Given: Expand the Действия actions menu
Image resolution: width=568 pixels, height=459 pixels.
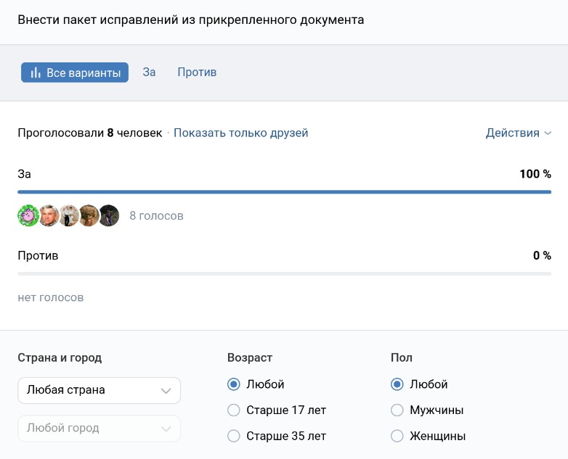Looking at the screenshot, I should click(x=513, y=133).
